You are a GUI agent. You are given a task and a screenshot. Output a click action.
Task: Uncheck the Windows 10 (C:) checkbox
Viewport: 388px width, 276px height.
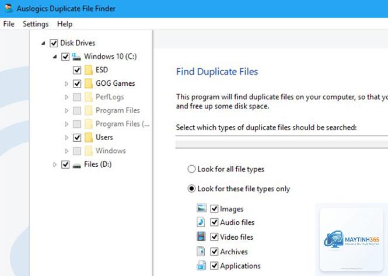point(65,57)
